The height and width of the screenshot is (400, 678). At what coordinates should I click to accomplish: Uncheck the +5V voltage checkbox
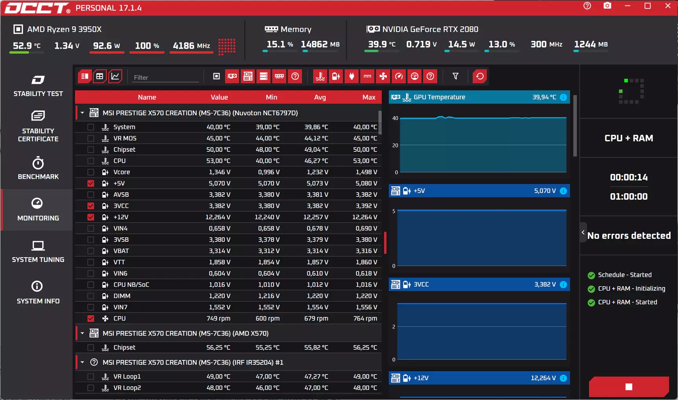point(91,183)
